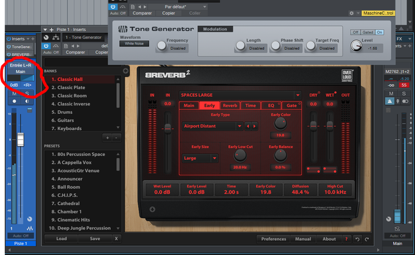Image resolution: width=415 pixels, height=255 pixels.
Task: Click Copier in Tone Generator window
Action: click(169, 13)
